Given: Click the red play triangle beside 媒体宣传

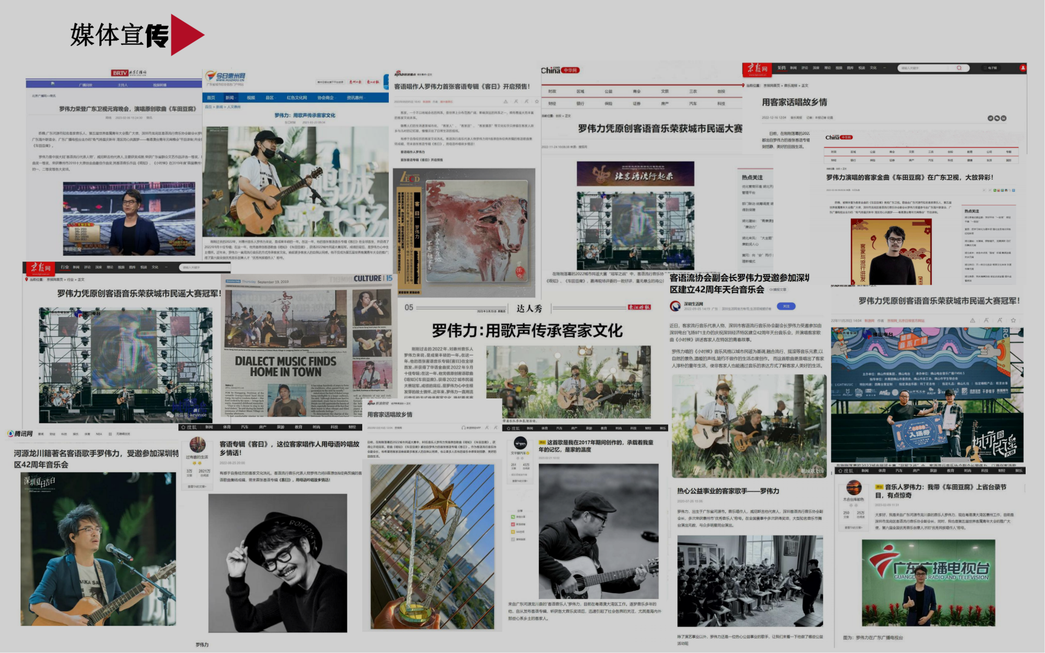Looking at the screenshot, I should point(187,35).
